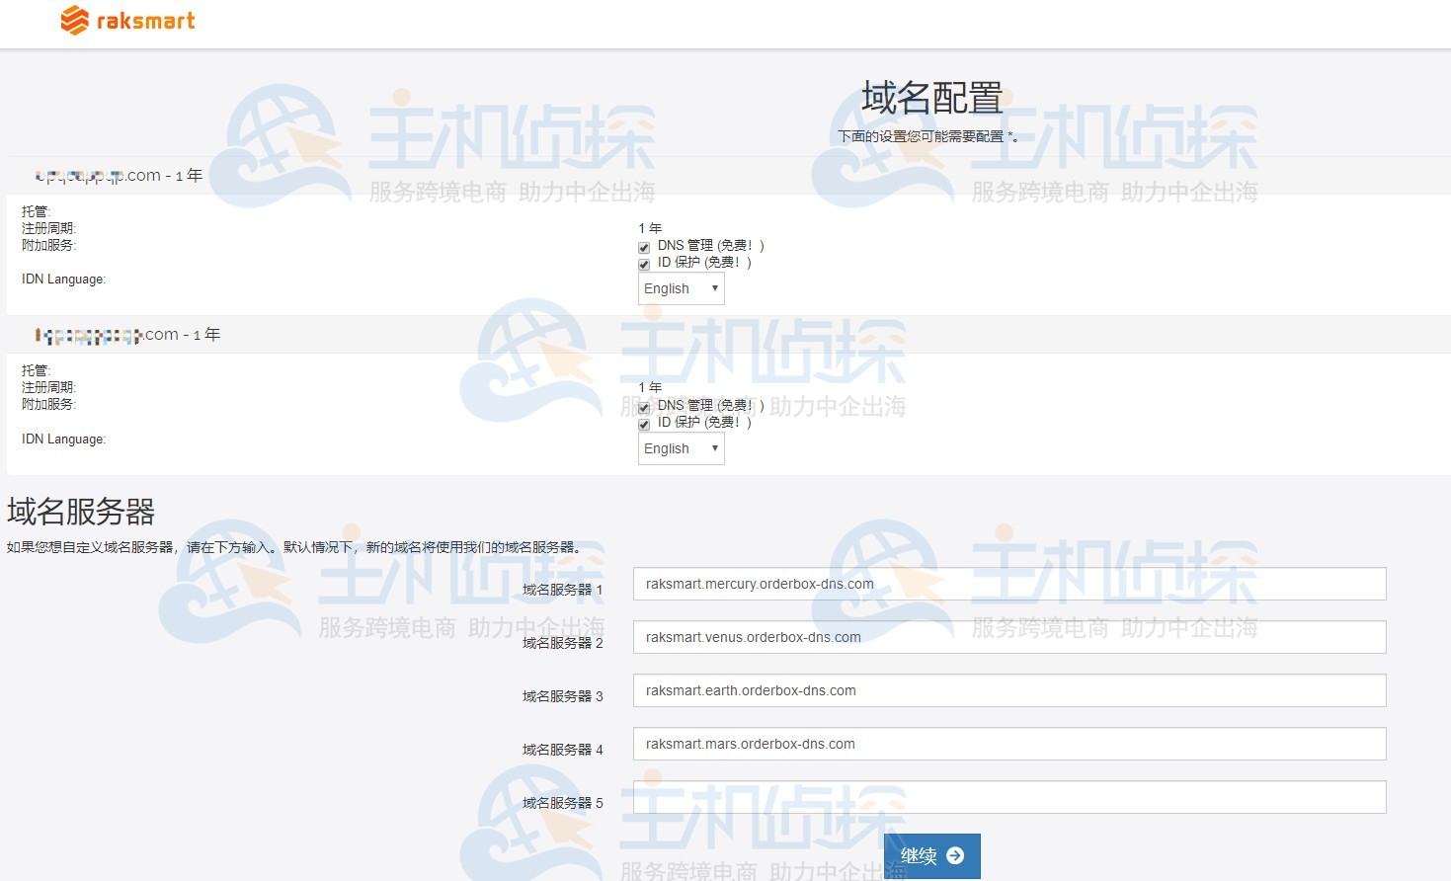Select the second domain heading row
1451x881 pixels.
click(x=125, y=334)
